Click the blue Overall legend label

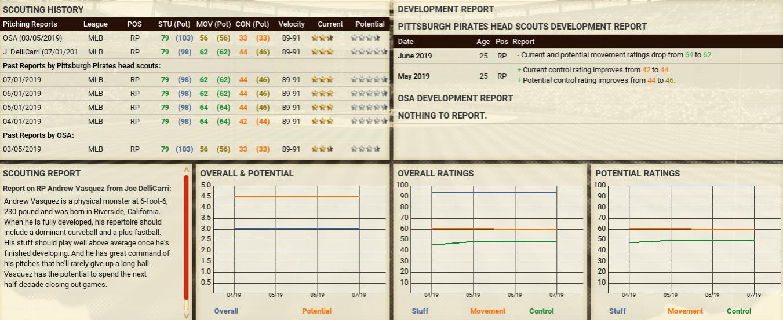tap(226, 311)
